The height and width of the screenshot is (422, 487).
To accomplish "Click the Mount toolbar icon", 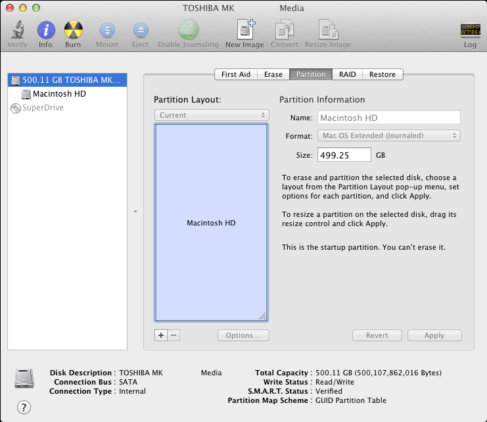I will click(107, 30).
